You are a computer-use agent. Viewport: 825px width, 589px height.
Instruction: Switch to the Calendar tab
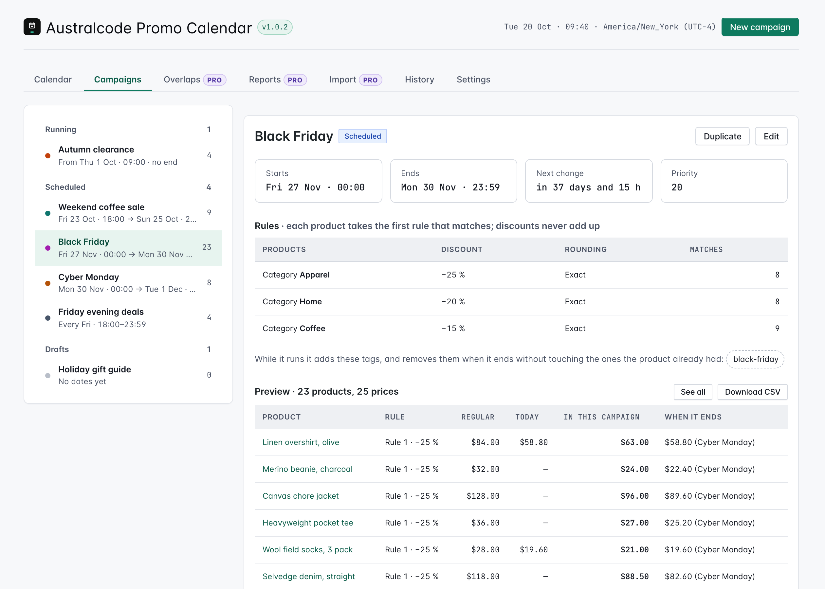point(53,80)
